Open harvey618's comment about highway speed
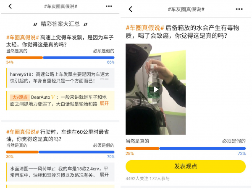 [60, 78]
